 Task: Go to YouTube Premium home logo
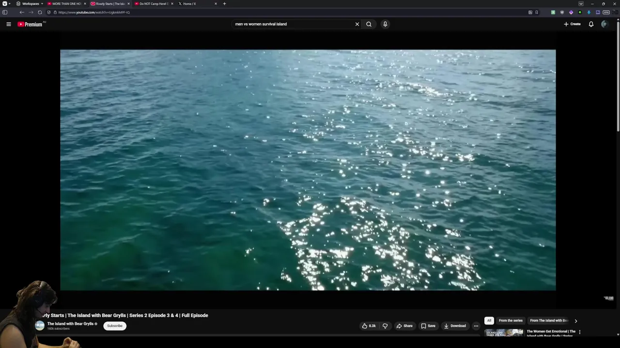(30, 24)
